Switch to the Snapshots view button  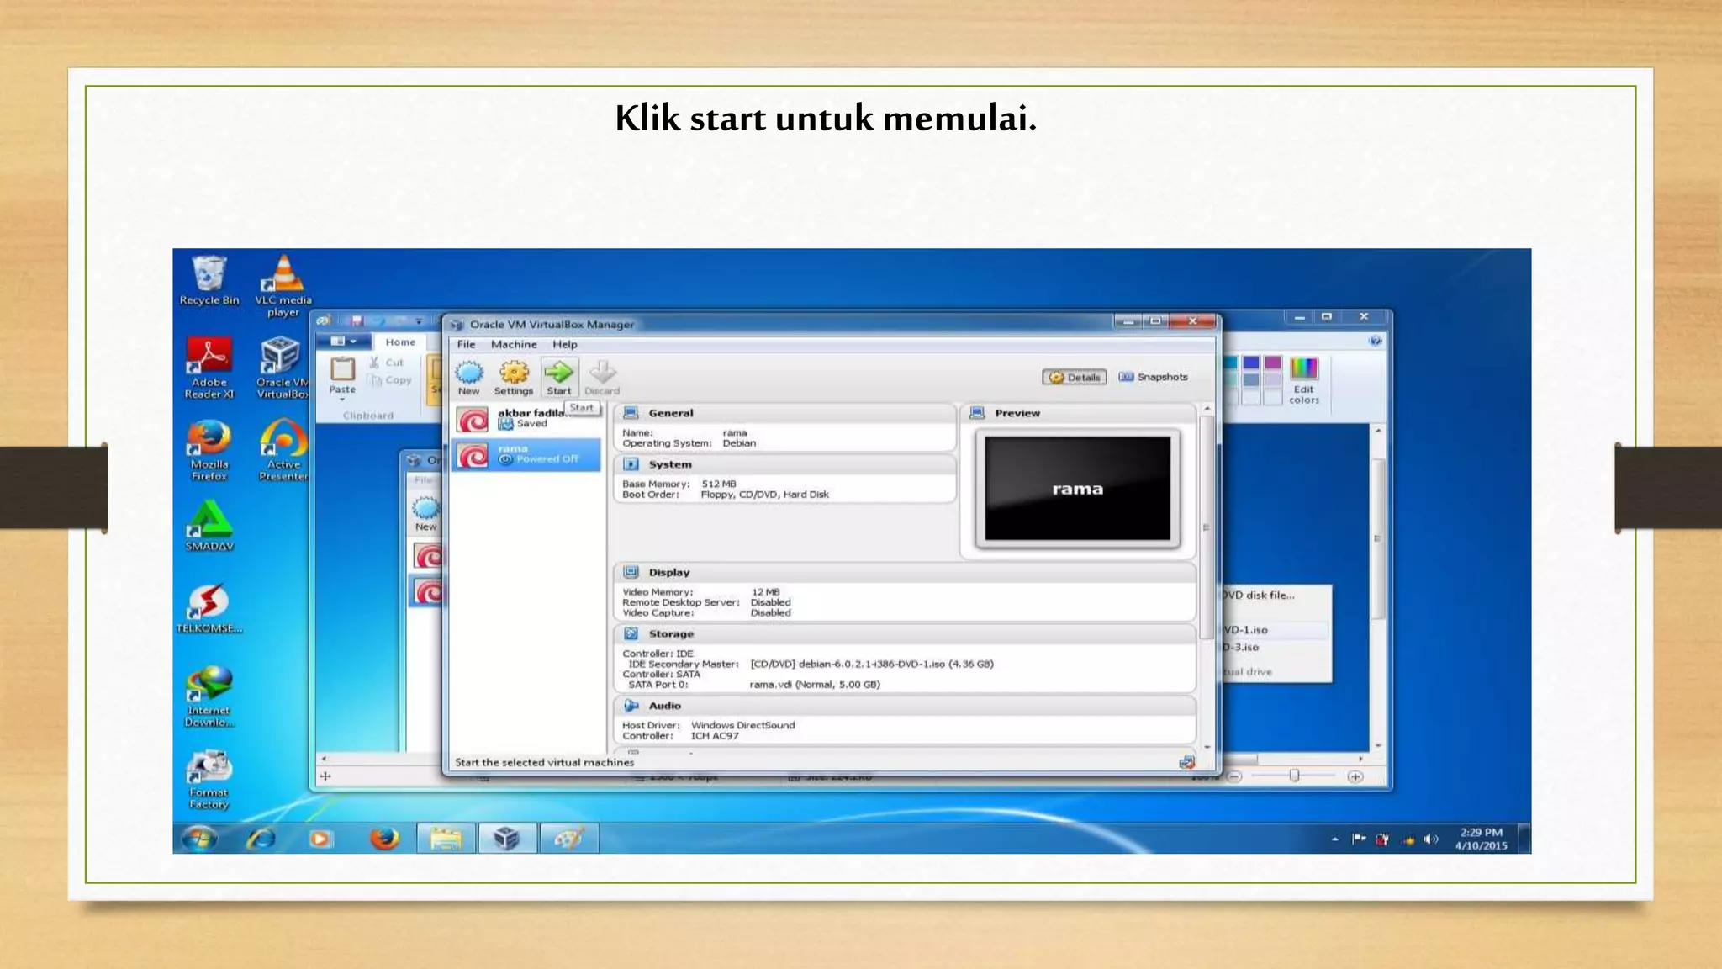1153,377
